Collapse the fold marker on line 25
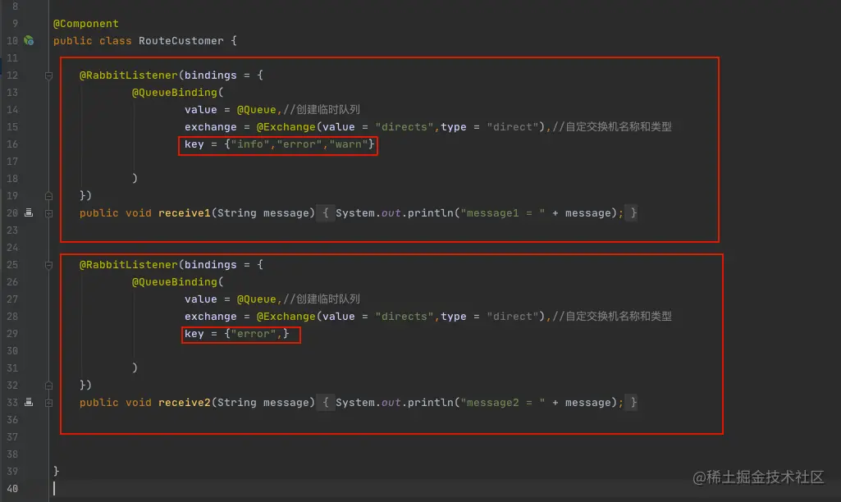Viewport: 841px width, 502px height. coord(48,265)
